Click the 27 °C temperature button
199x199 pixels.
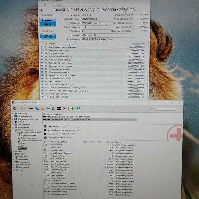(x=48, y=36)
